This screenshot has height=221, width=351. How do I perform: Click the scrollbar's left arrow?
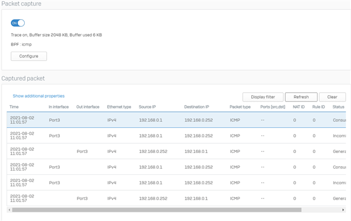click(x=9, y=210)
